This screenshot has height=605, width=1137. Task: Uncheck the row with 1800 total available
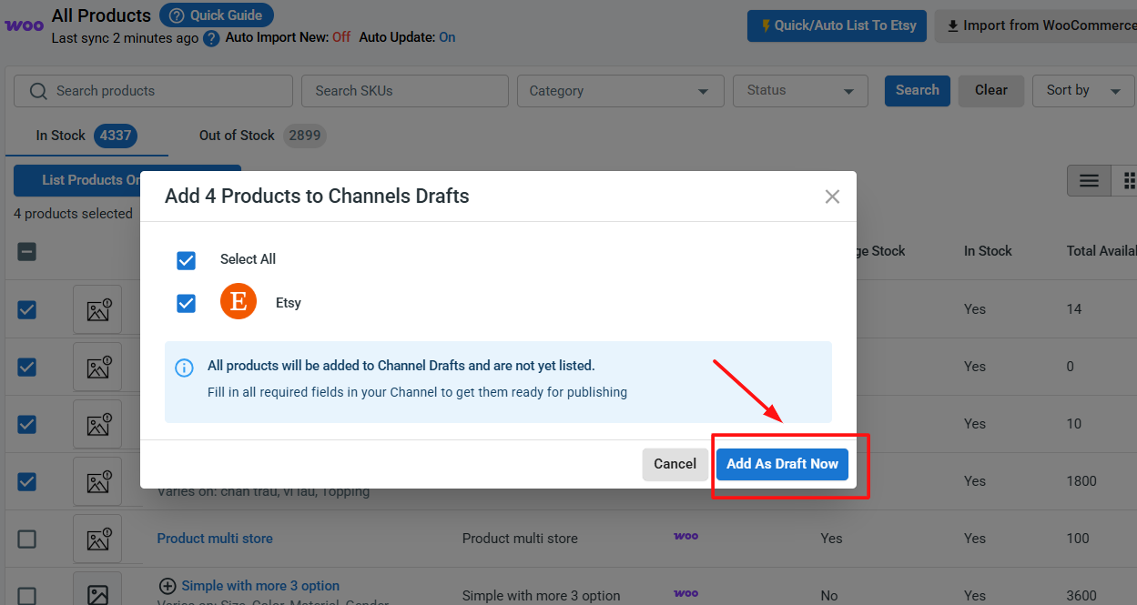27,481
